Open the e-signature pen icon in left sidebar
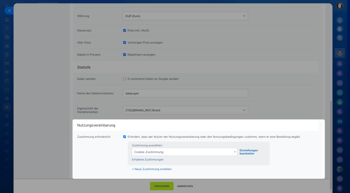Image resolution: width=350 pixels, height=193 pixels. 7,133
